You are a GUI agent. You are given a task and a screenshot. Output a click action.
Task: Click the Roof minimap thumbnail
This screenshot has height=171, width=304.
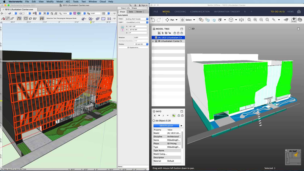click(x=293, y=155)
